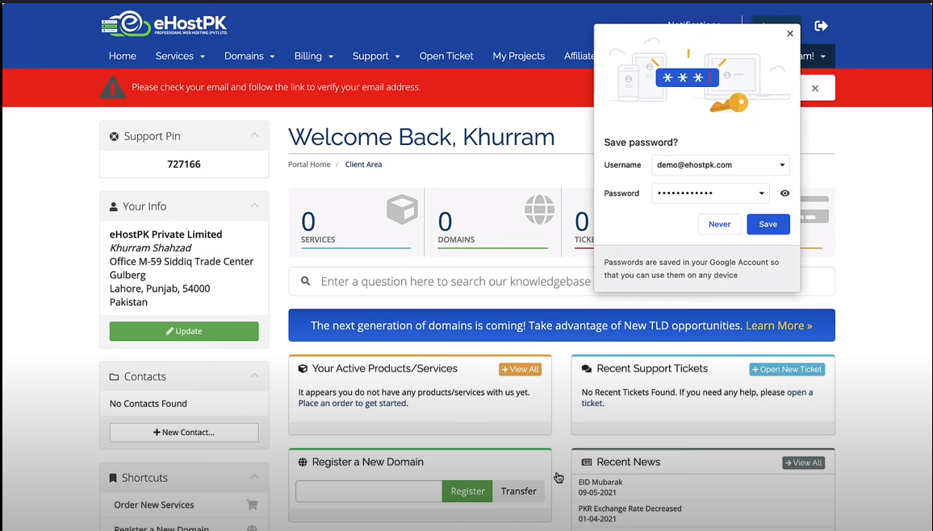The width and height of the screenshot is (933, 531).
Task: Click the No Contacts Found text
Action: pyautogui.click(x=149, y=404)
